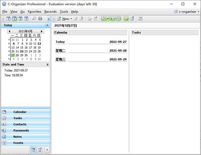Switch to 3-day view icon
The image size is (201, 155).
[14, 19]
